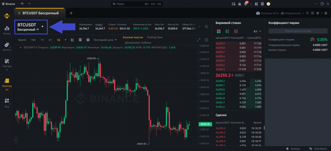Show only bids in the order book
Screen dimensions: 331x151
click(x=227, y=31)
